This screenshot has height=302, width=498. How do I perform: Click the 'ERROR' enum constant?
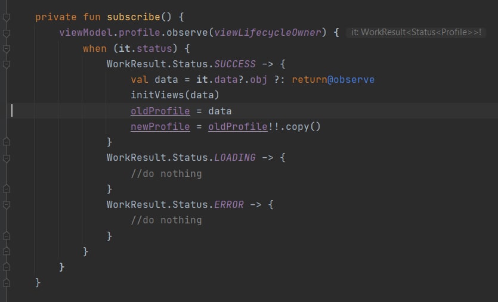coord(229,204)
